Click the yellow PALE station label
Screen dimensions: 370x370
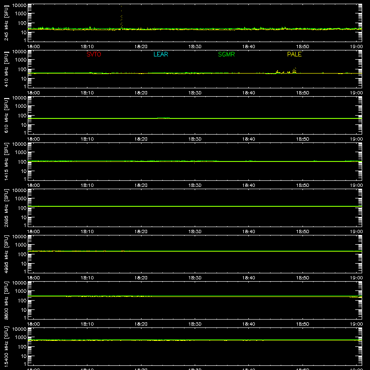pyautogui.click(x=294, y=54)
